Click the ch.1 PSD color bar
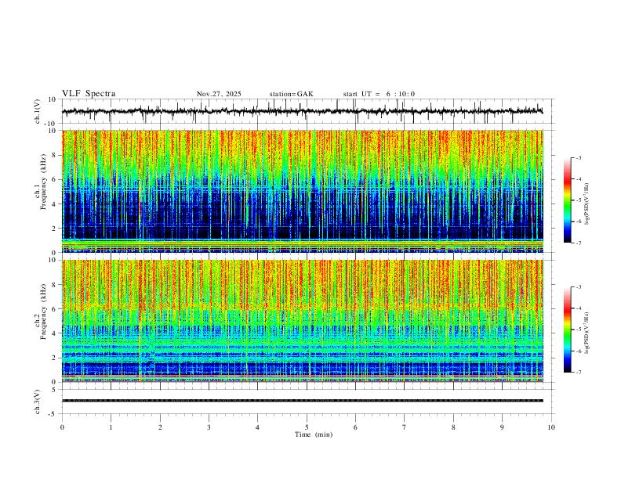This screenshot has height=479, width=621. pos(567,200)
